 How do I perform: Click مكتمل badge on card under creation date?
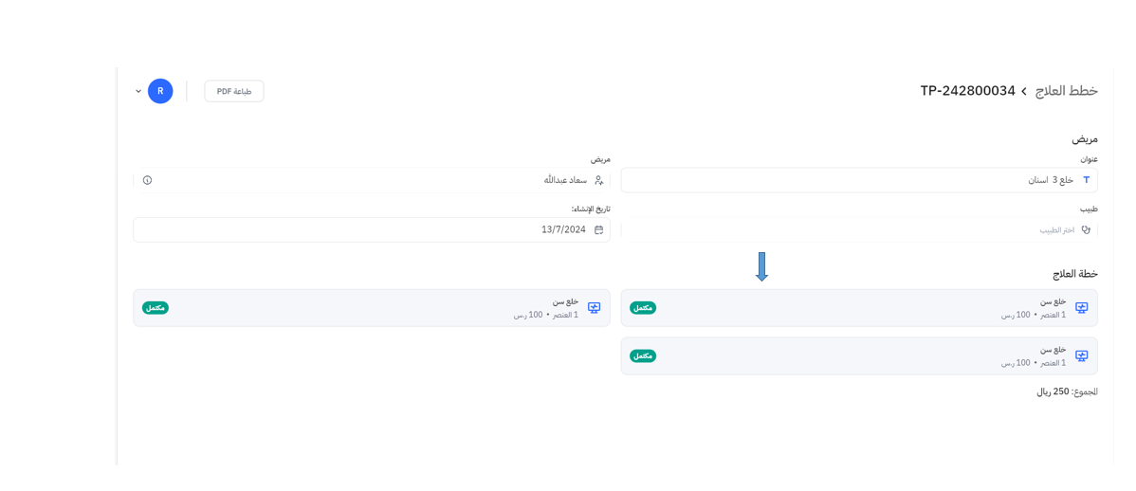156,308
